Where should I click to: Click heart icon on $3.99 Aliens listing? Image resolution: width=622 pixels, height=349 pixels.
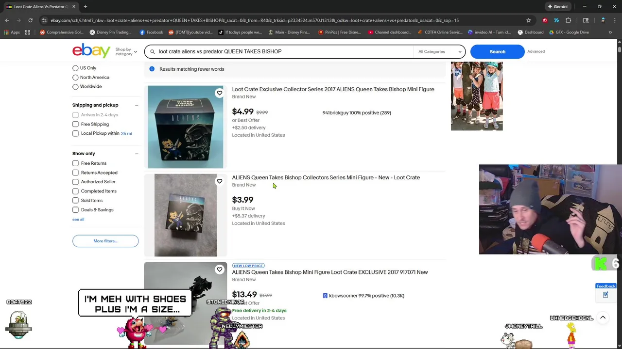click(220, 181)
